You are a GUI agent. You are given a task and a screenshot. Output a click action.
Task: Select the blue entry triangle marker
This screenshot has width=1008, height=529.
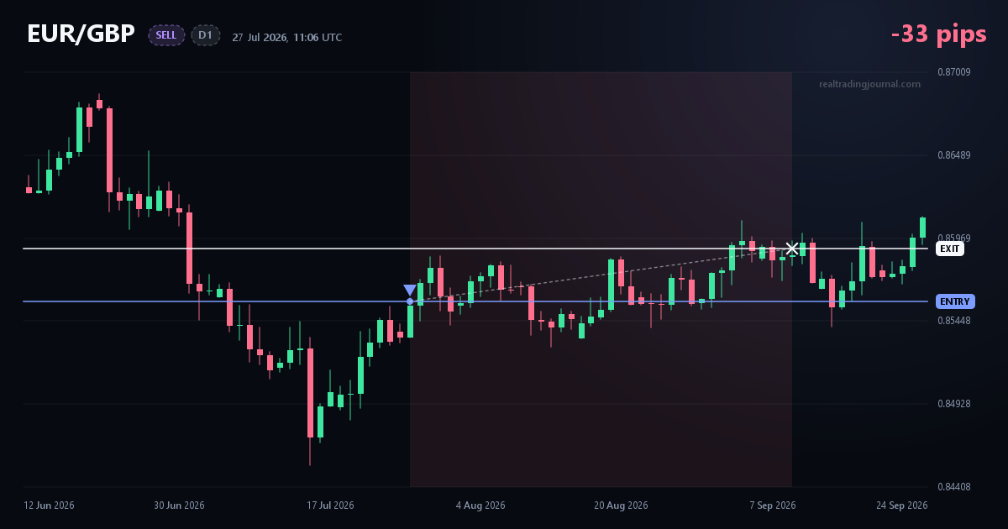point(410,291)
